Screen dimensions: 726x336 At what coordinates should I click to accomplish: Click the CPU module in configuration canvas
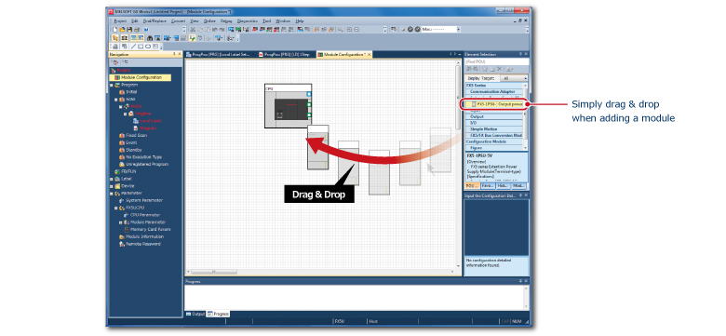(x=288, y=106)
